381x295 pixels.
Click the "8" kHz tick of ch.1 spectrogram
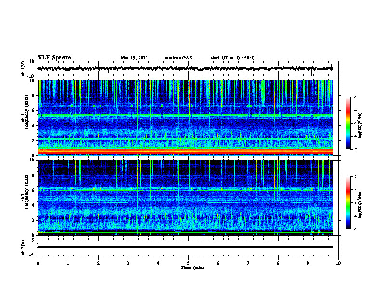pyautogui.click(x=33, y=95)
